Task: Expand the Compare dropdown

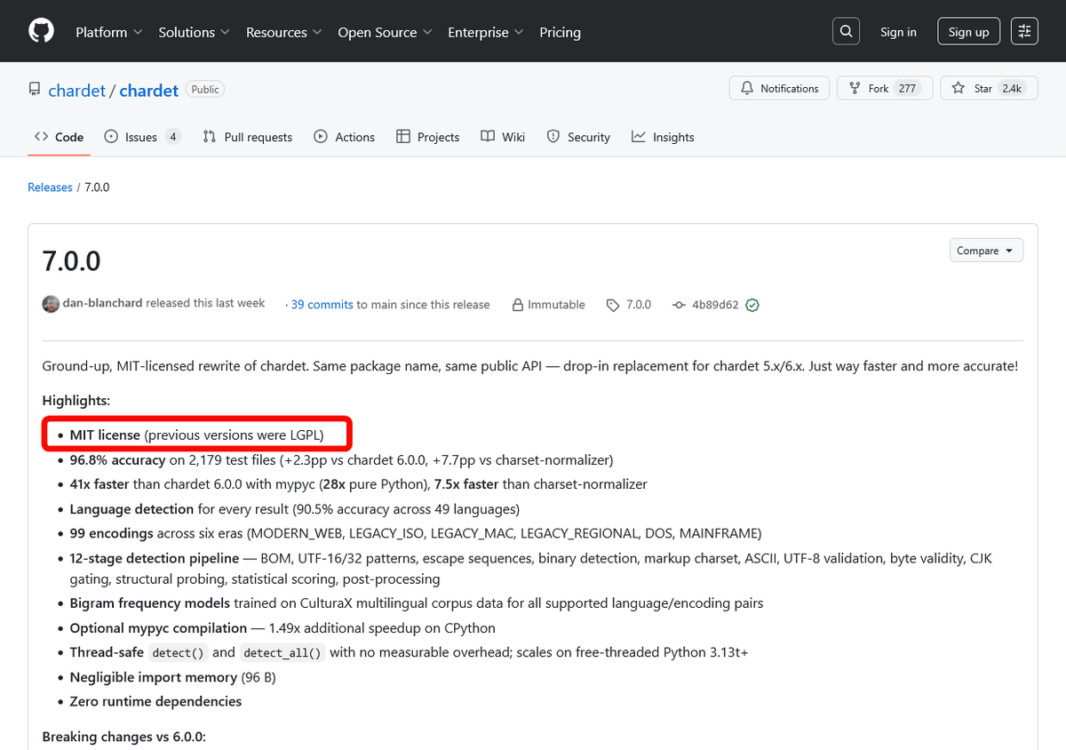Action: (985, 251)
